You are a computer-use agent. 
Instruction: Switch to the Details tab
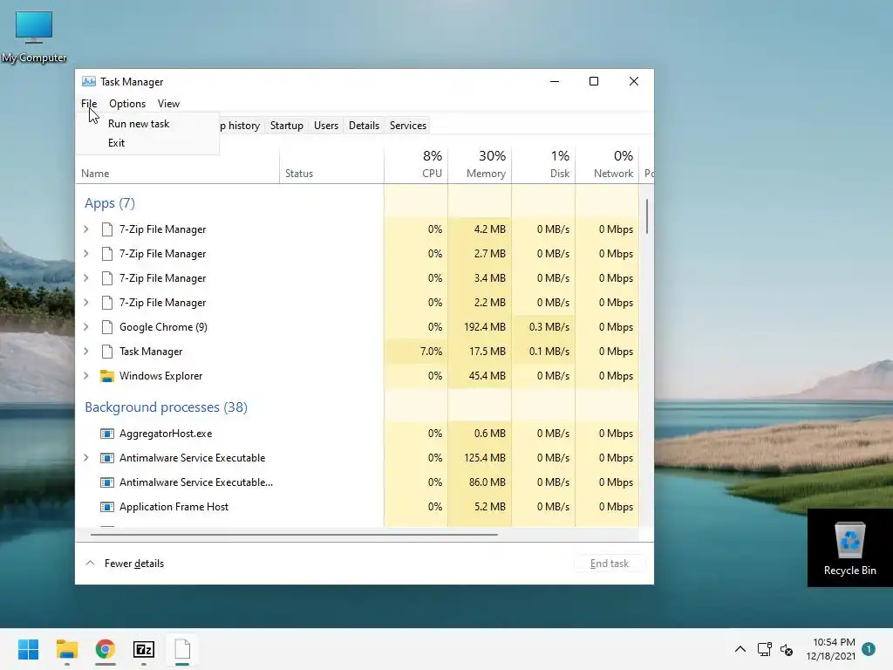coord(364,126)
